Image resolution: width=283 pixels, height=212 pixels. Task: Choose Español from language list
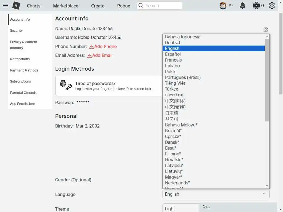[214, 54]
